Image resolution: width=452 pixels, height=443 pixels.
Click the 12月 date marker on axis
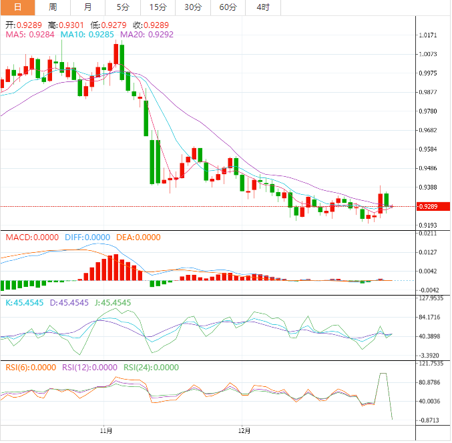pos(244,431)
